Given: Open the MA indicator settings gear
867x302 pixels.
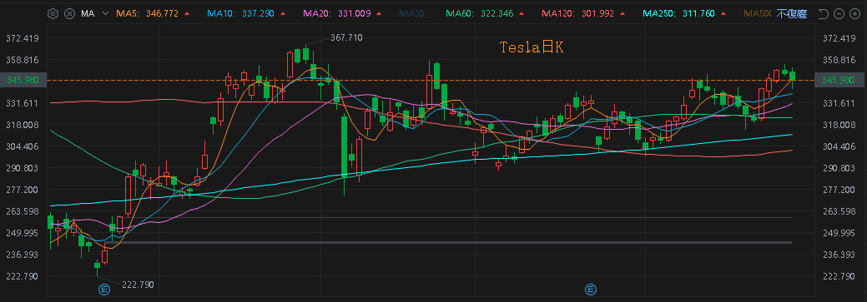Looking at the screenshot, I should pos(53,14).
